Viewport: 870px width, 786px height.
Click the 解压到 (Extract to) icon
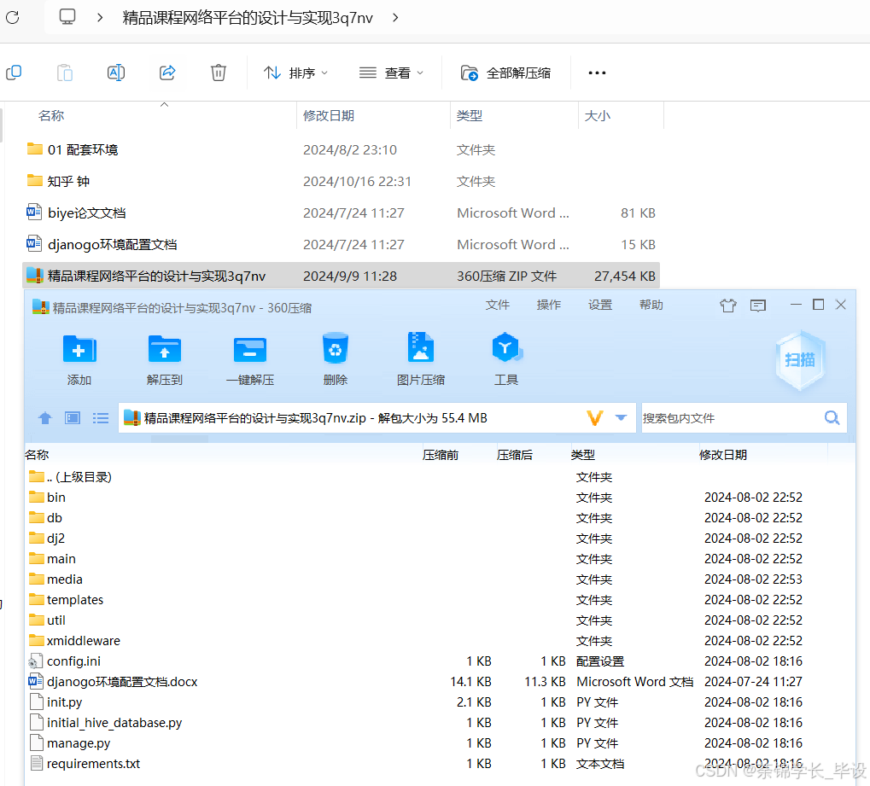(x=164, y=358)
